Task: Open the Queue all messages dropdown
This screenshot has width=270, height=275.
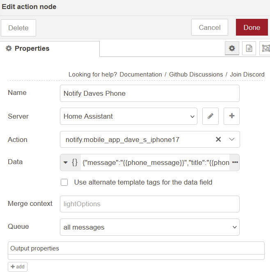Action: click(150, 227)
